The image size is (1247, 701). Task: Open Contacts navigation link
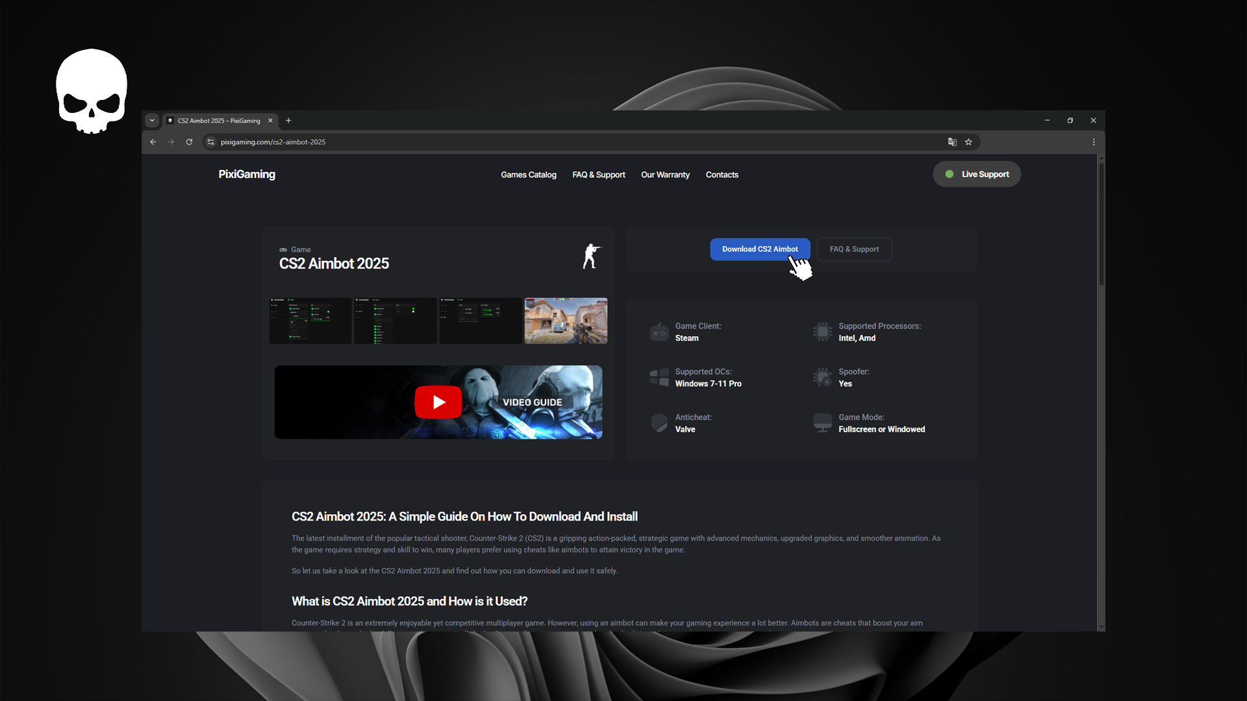[722, 175]
